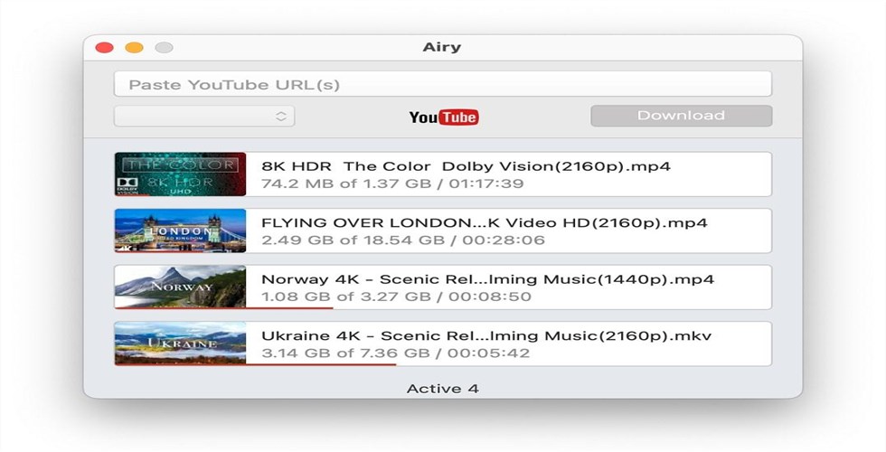Viewport: 886px width, 452px height.
Task: Click the greyed Download button
Action: (x=681, y=116)
